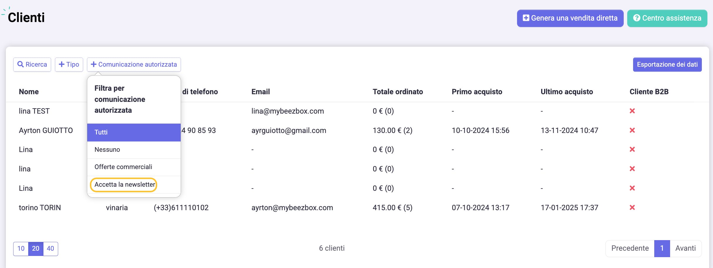Click the plus icon beside Tipo
The image size is (713, 268).
click(x=62, y=64)
